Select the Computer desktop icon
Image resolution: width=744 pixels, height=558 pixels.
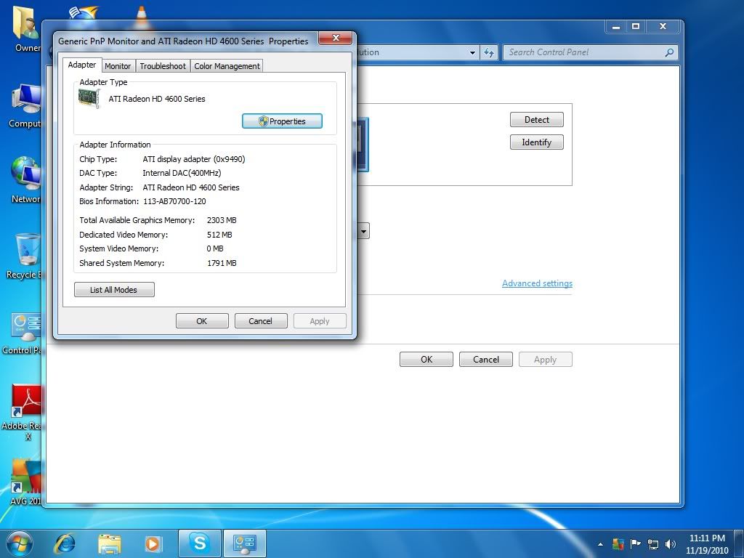[25, 106]
